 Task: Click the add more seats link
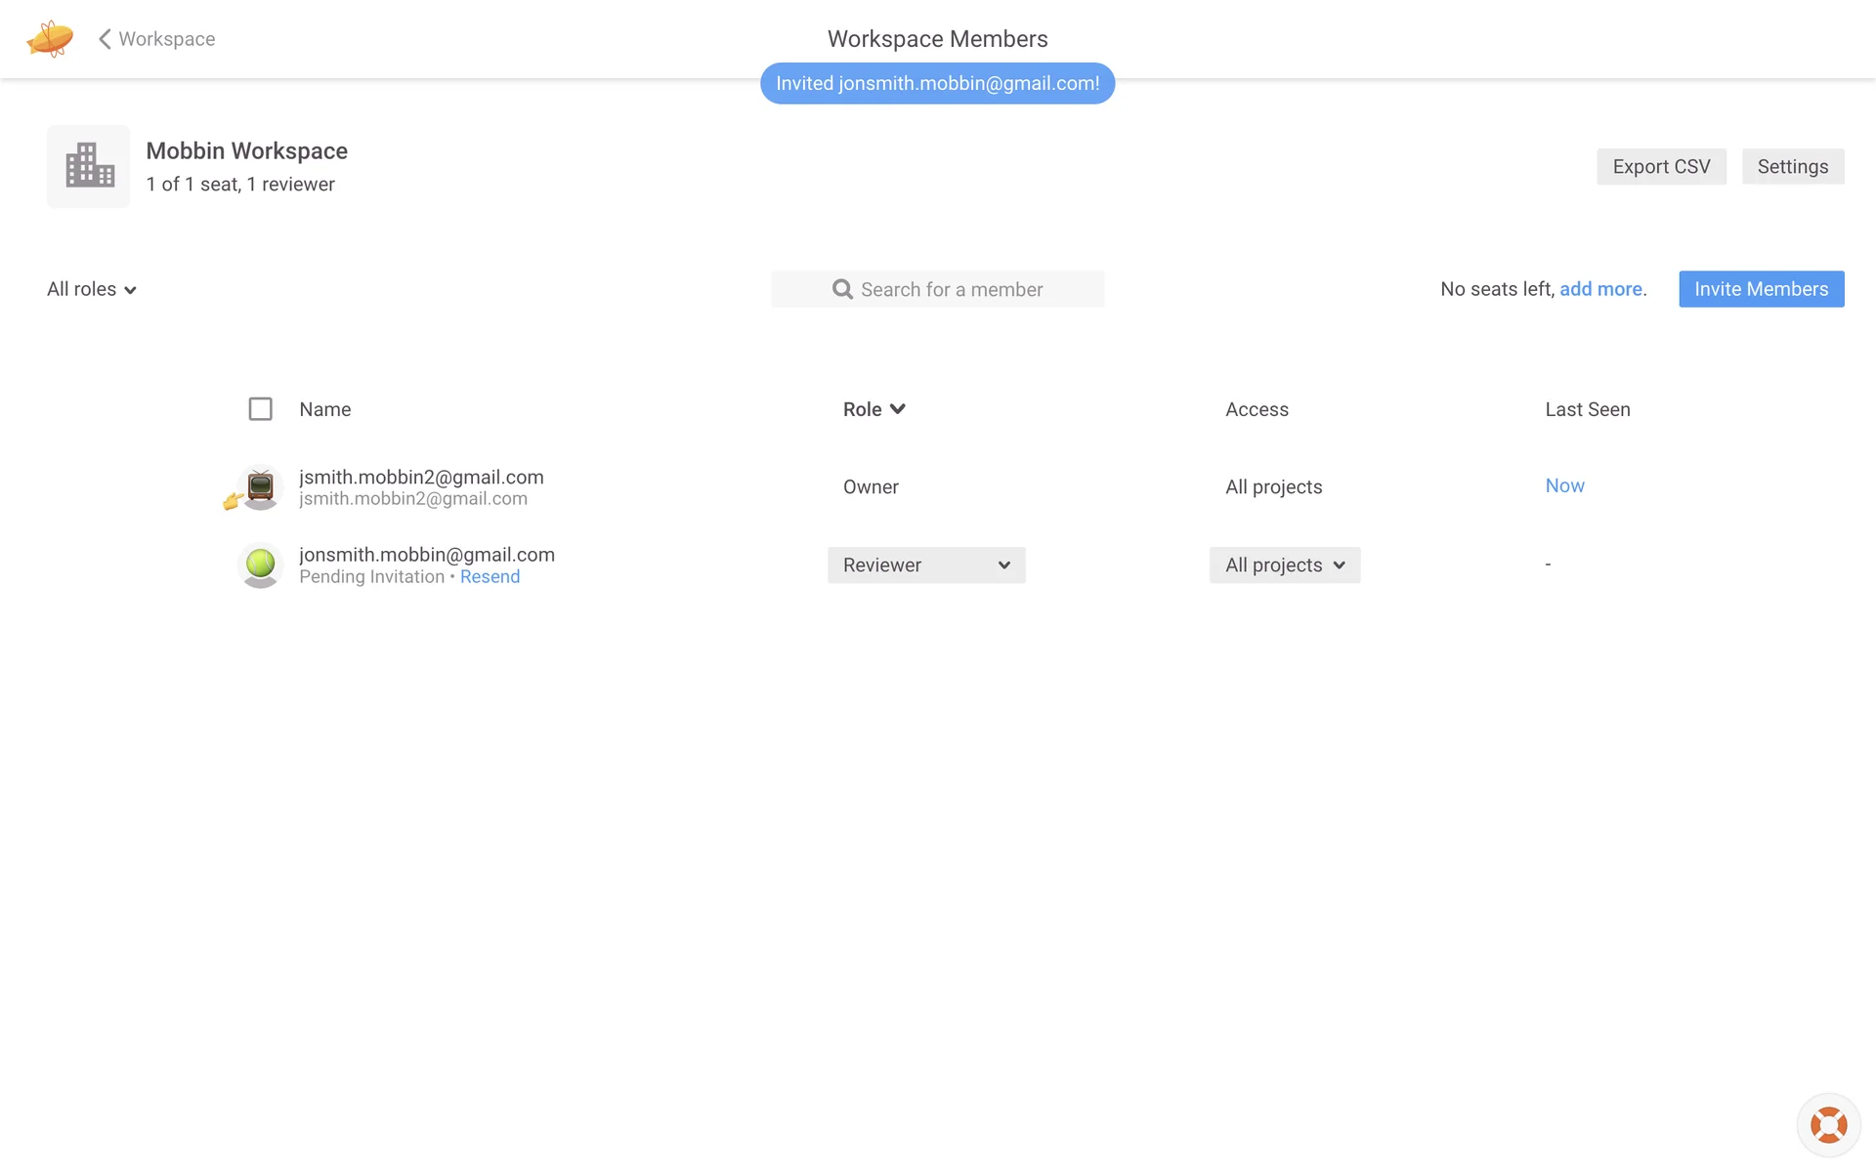pos(1600,289)
